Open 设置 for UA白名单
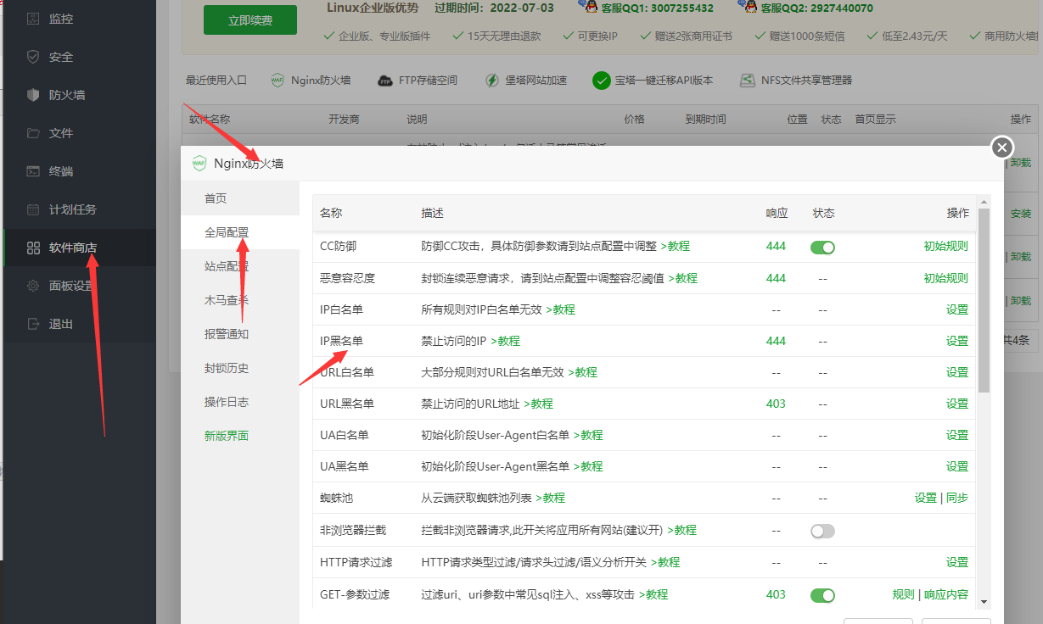Viewport: 1043px width, 624px height. (x=957, y=435)
